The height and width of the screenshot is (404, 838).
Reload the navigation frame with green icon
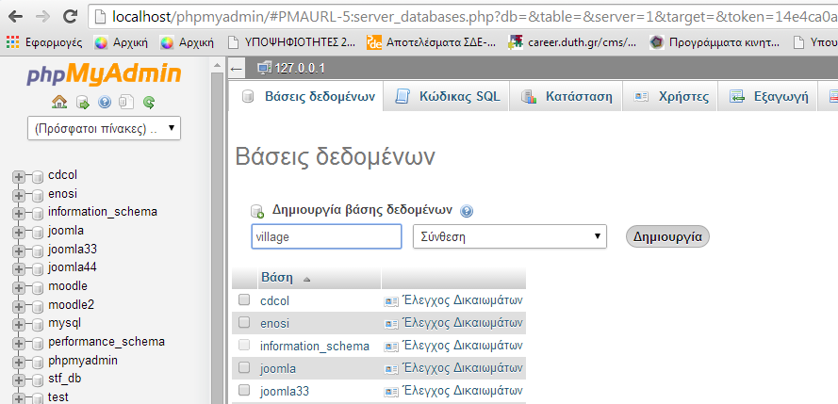tap(149, 102)
